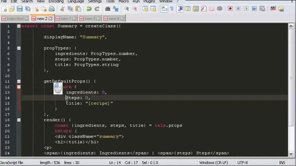Create a new document with the New icon
Image resolution: width=296 pixels, height=166 pixels.
4,9
